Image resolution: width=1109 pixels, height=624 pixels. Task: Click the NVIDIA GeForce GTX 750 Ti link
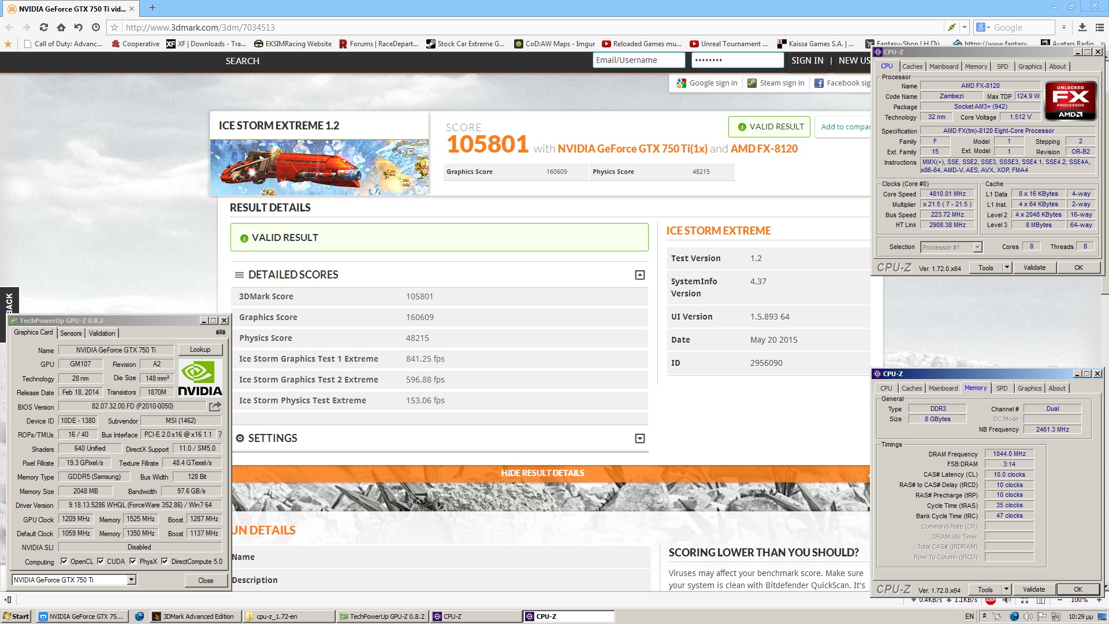632,148
